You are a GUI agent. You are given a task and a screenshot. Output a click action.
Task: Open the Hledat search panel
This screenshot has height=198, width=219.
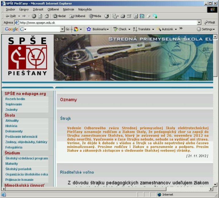tap(59, 16)
